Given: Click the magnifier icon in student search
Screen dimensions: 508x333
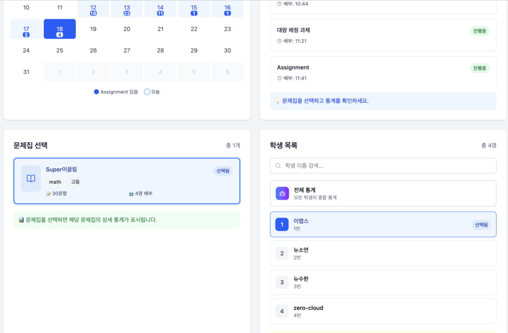Looking at the screenshot, I should coord(279,166).
